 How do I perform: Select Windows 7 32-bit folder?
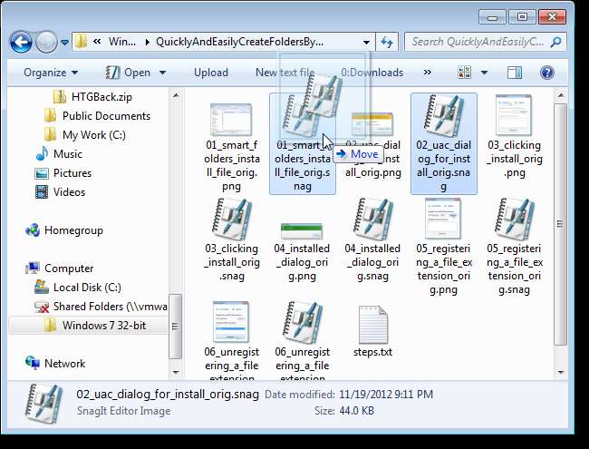(88, 326)
